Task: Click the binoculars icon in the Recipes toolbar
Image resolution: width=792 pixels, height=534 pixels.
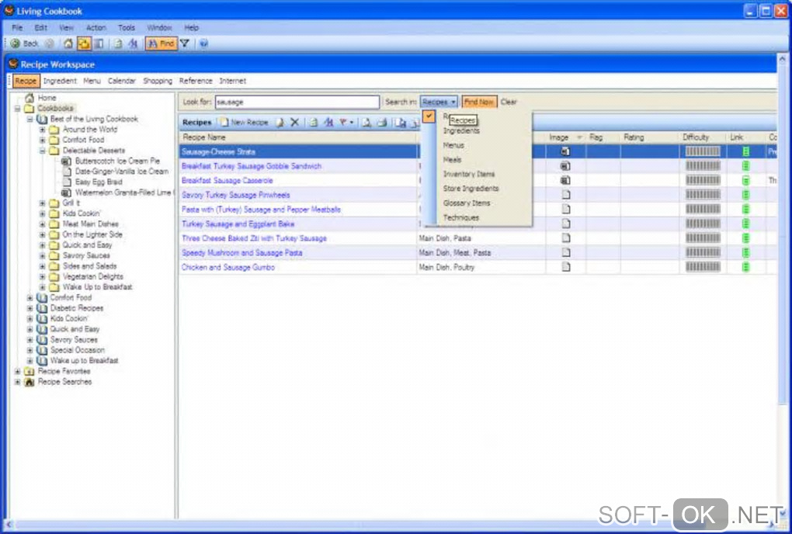Action: pyautogui.click(x=328, y=123)
